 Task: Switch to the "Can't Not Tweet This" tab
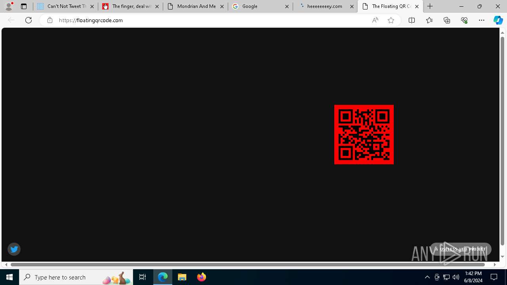(x=65, y=6)
